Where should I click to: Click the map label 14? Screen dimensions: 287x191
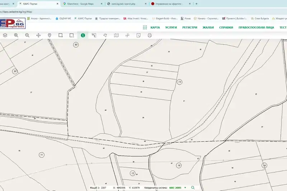[x=264, y=166]
